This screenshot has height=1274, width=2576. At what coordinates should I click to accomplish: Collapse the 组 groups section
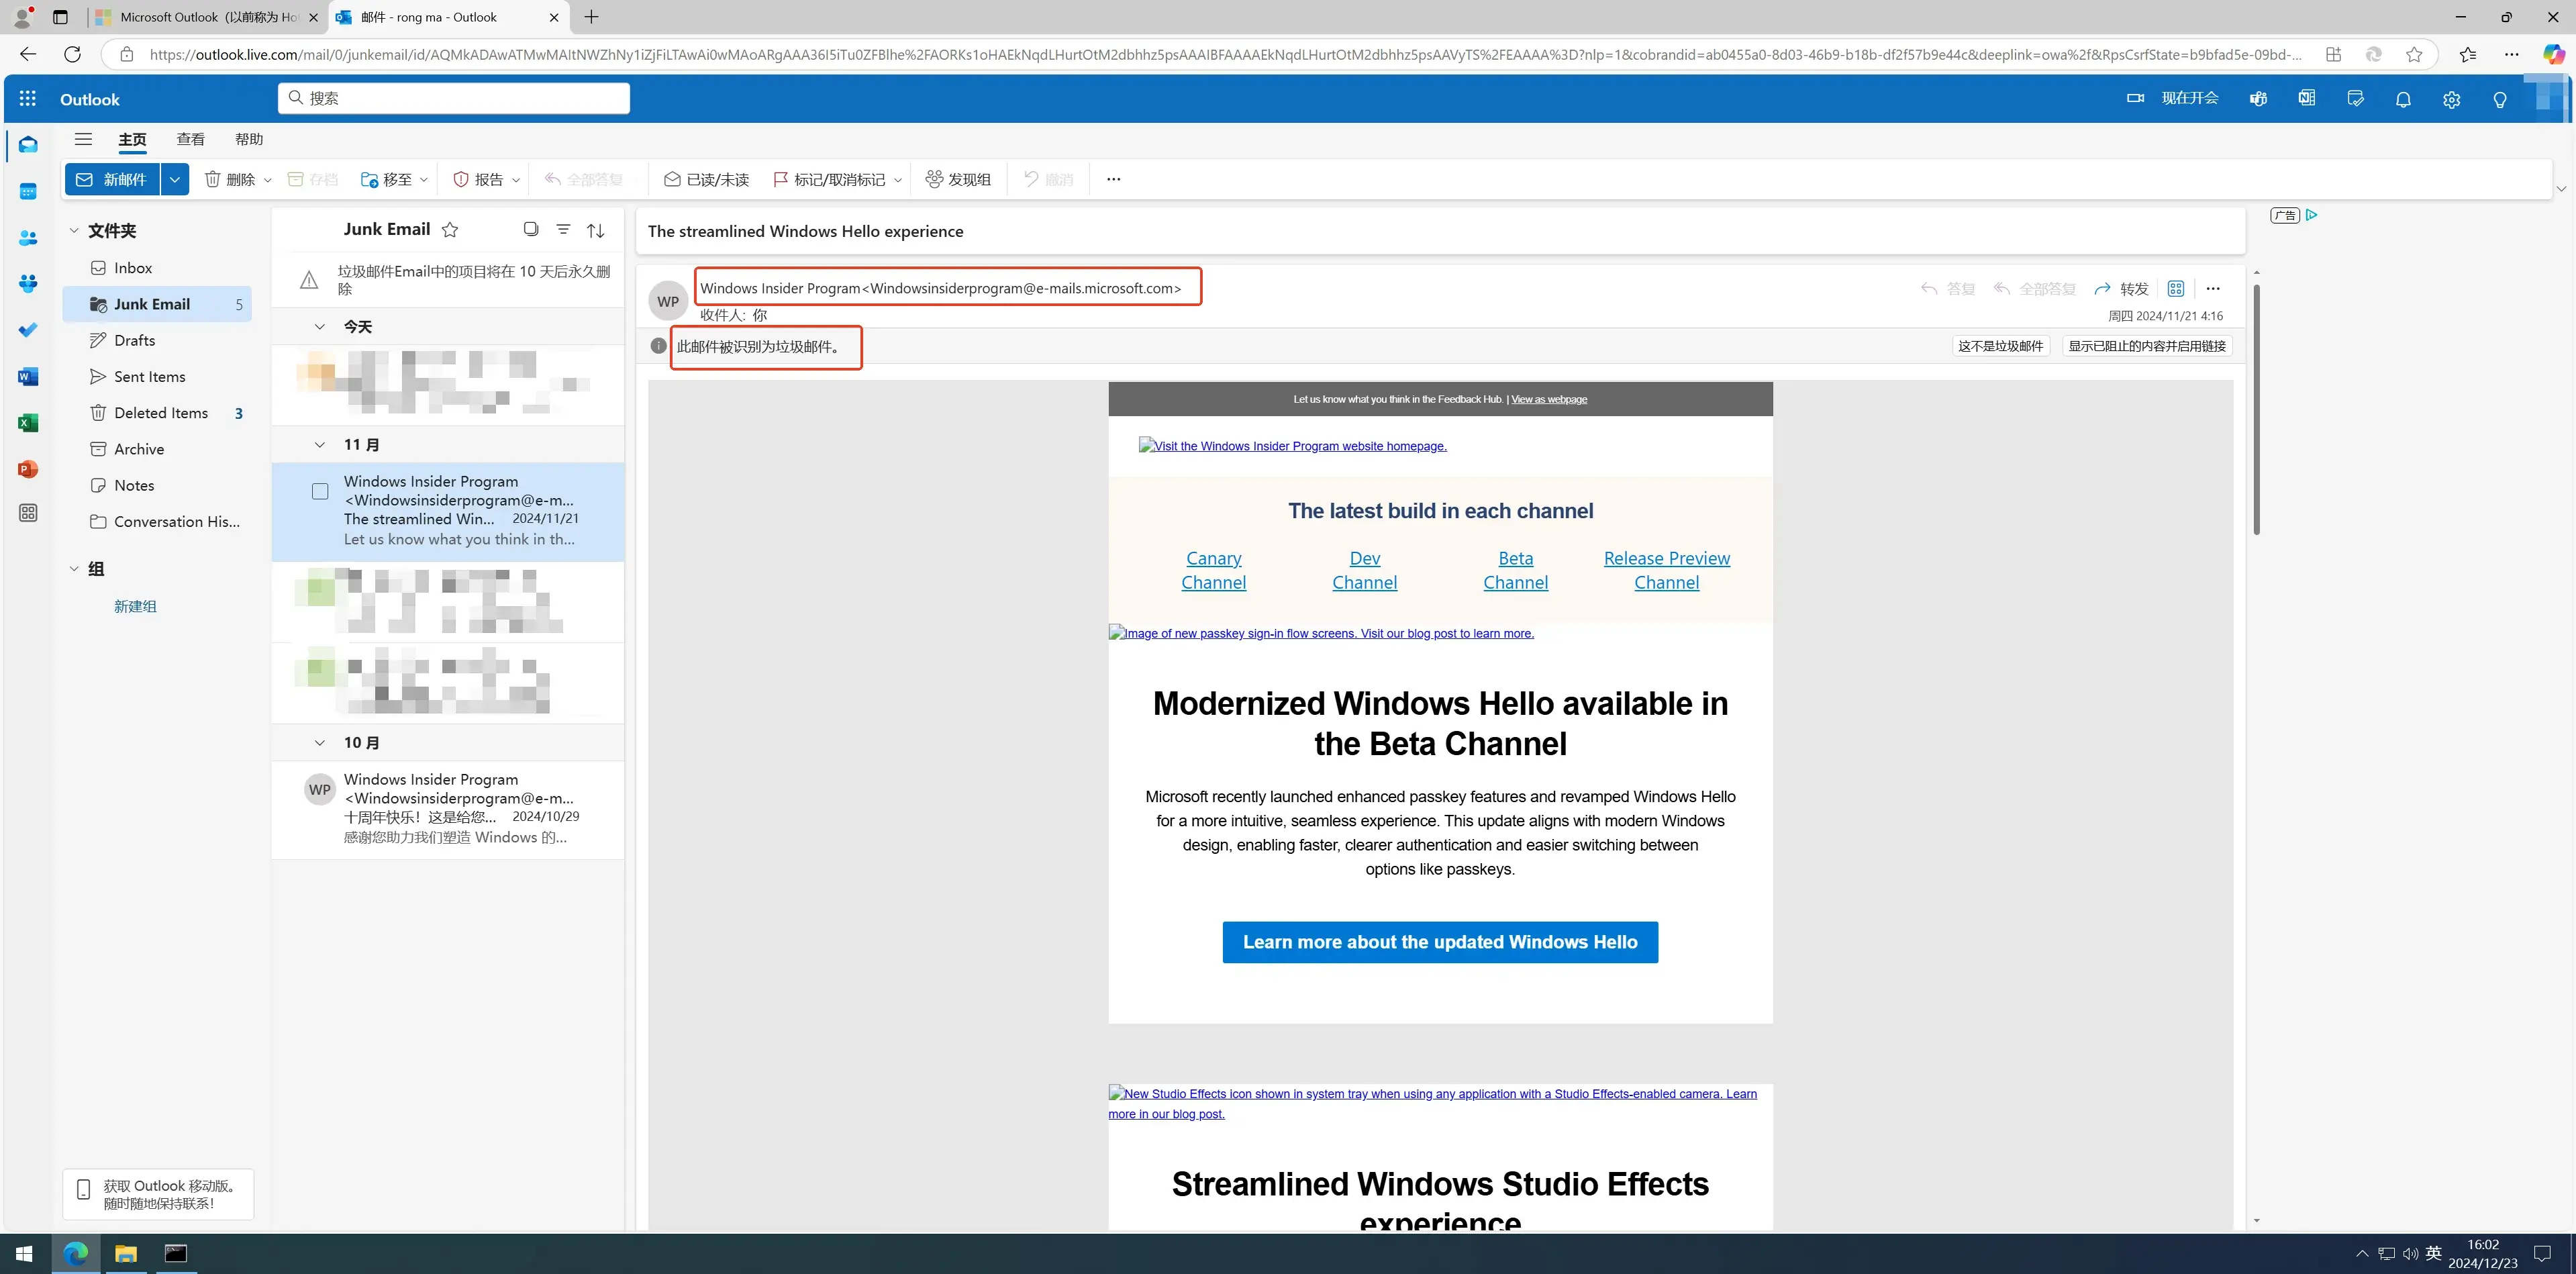pyautogui.click(x=73, y=568)
